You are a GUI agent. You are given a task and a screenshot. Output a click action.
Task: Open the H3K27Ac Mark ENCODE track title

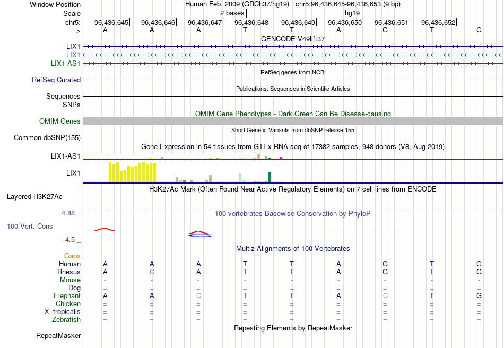point(293,189)
